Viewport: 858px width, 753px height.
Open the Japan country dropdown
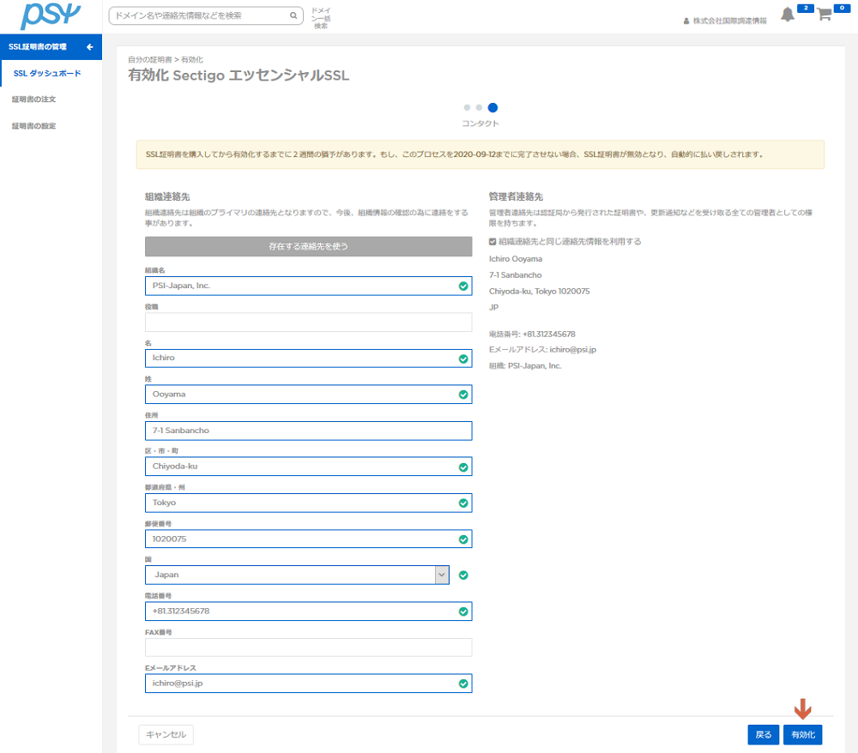[297, 575]
